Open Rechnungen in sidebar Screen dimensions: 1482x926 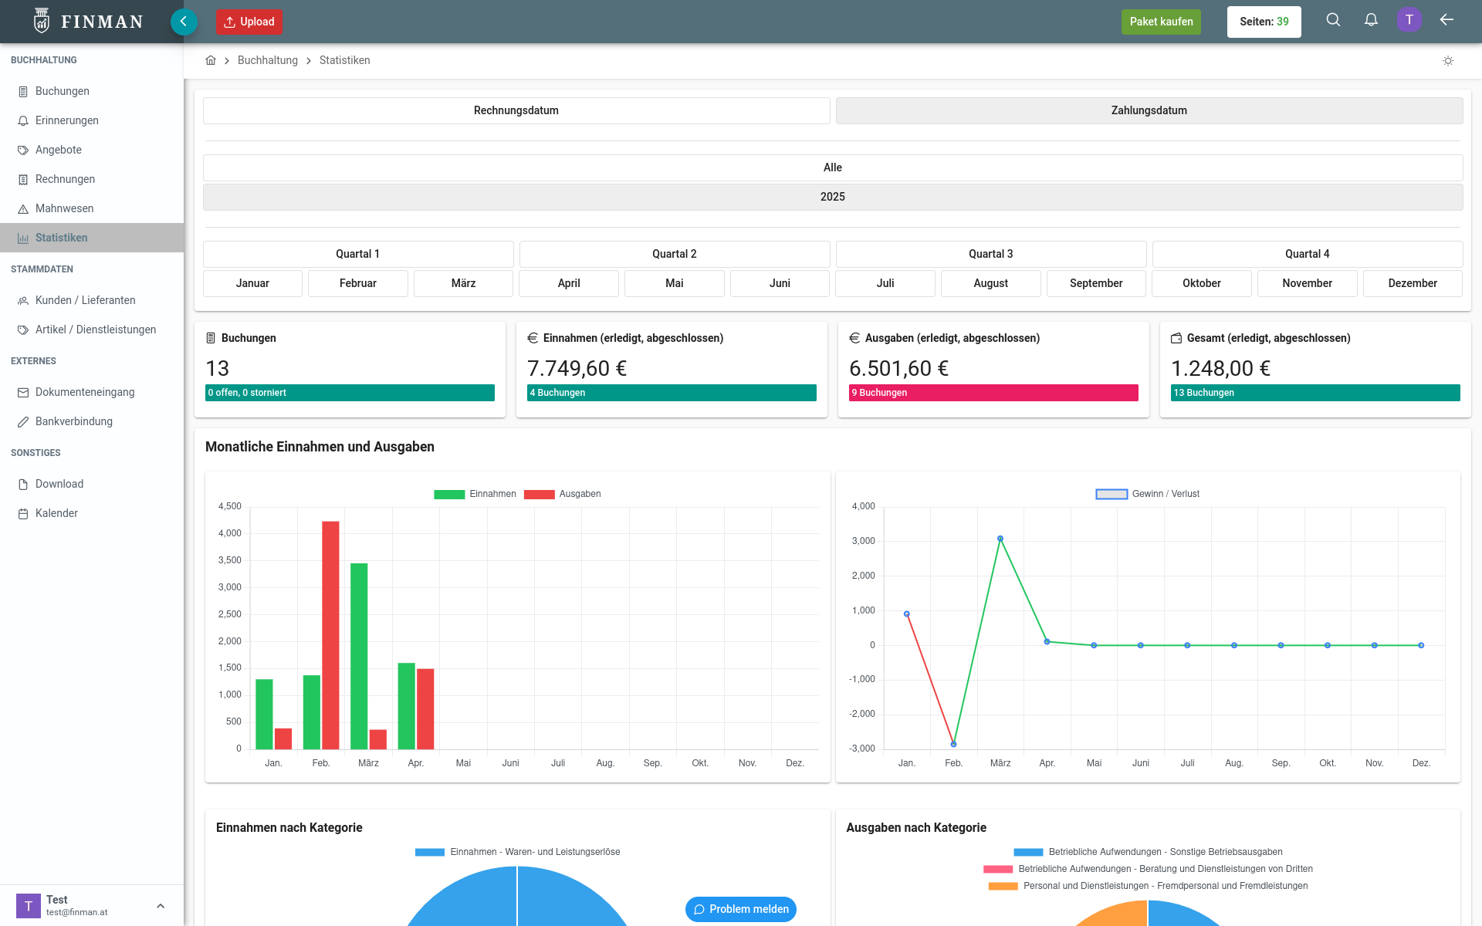(92, 179)
